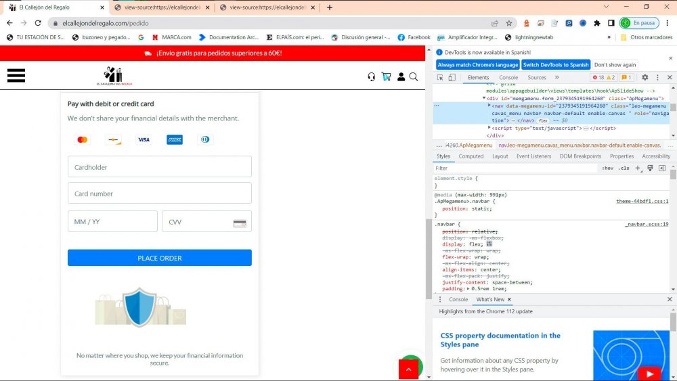
Task: Expand the script type text/javascript node
Action: point(489,128)
